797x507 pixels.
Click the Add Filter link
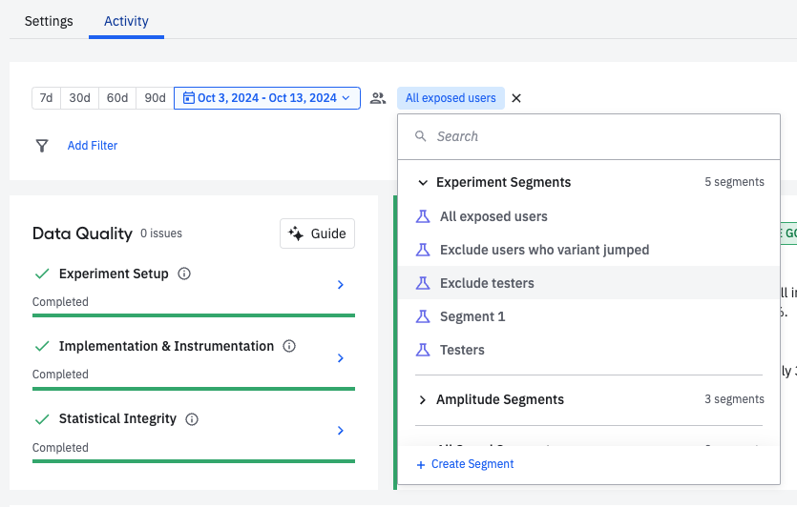coord(93,146)
